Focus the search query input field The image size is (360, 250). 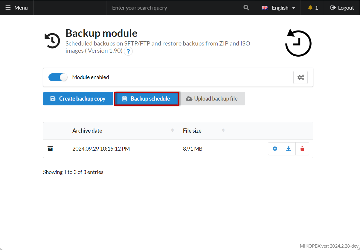coord(173,8)
